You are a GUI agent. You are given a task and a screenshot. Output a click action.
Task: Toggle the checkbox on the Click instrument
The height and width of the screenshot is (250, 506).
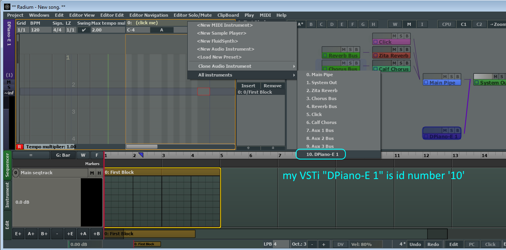[375, 41]
